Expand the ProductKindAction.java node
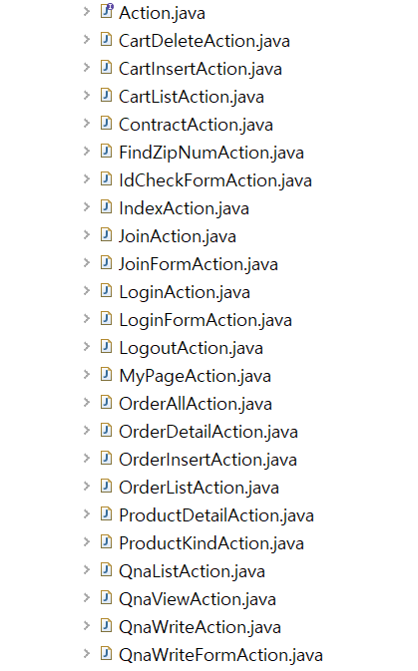This screenshot has width=418, height=671. [x=87, y=541]
